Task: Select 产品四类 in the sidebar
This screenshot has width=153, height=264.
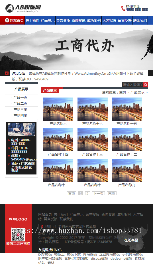Action: 20,116
